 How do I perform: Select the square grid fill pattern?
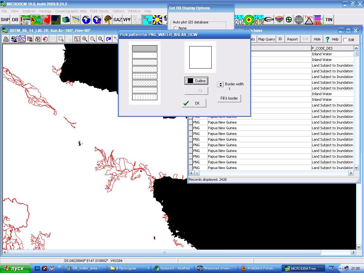[x=145, y=76]
